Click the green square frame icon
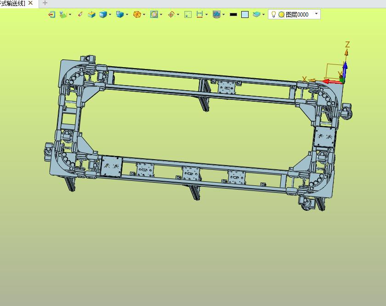Viewport: 386px width, 306px height. coord(188,15)
